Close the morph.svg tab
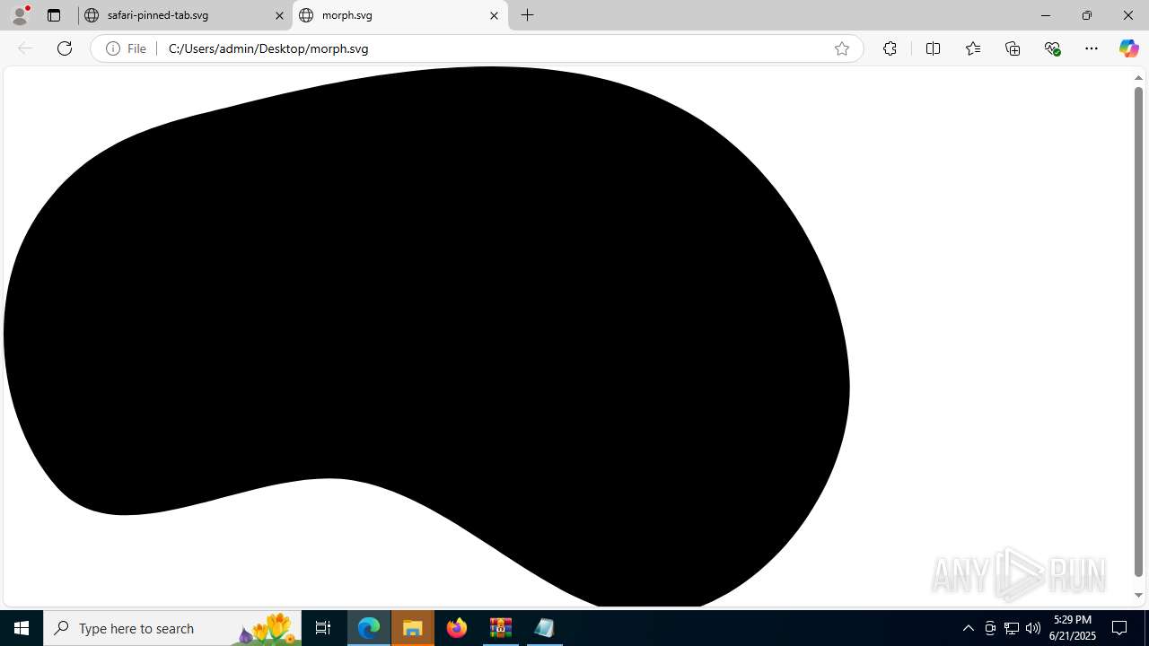This screenshot has width=1149, height=646. pos(494,15)
